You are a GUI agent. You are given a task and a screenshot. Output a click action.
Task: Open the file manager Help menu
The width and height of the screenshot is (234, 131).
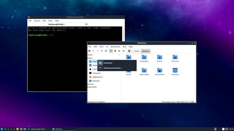131,47
